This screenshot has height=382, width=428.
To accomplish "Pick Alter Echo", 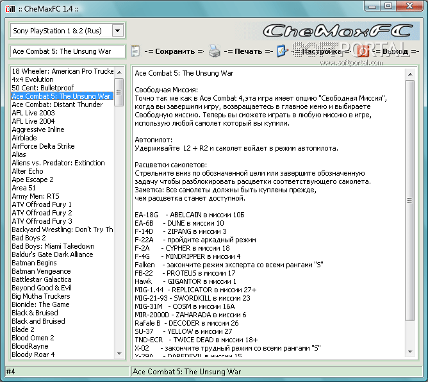I will pyautogui.click(x=62, y=171).
